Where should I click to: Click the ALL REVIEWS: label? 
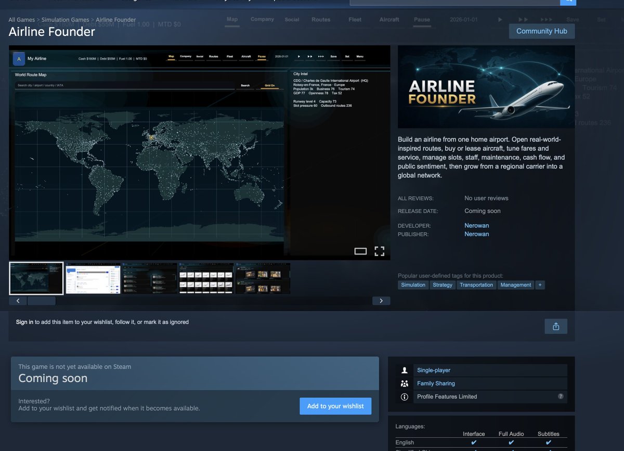[415, 199]
